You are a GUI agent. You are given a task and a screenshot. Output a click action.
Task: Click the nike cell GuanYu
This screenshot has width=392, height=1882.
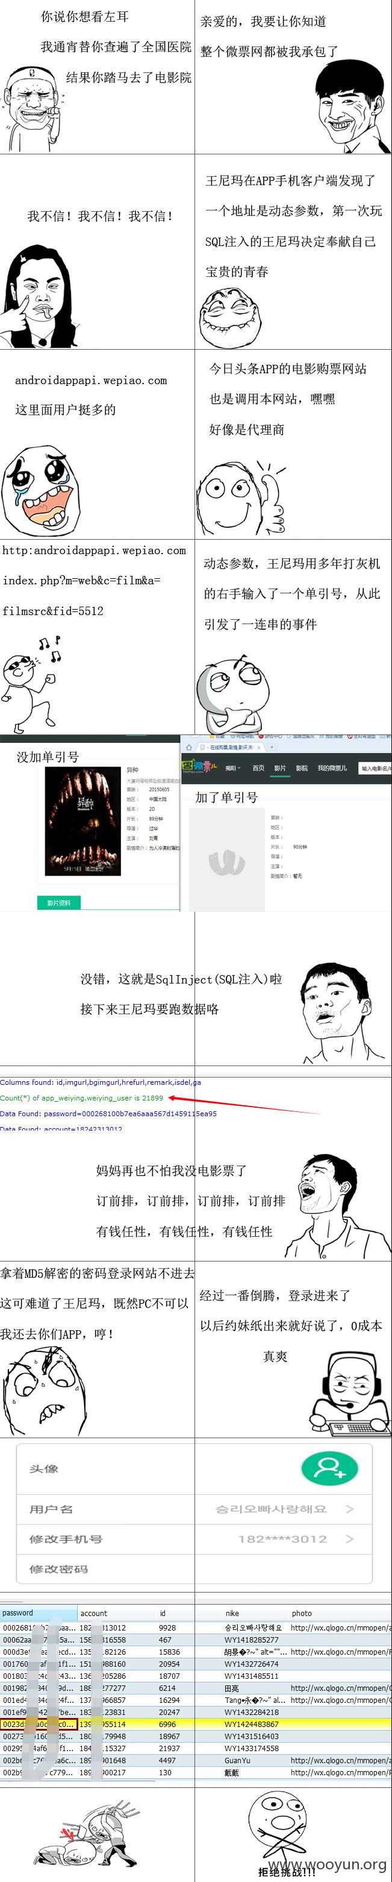coord(237,1760)
